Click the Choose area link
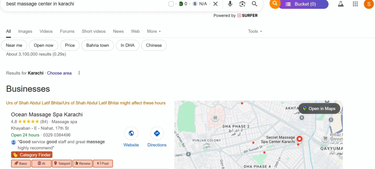This screenshot has height=169, width=375. (x=59, y=73)
